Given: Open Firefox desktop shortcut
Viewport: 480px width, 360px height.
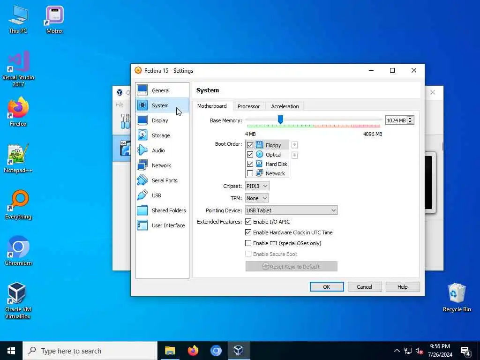Looking at the screenshot, I should click(18, 112).
